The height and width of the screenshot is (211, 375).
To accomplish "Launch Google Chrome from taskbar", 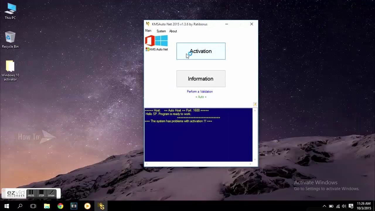I will click(60, 206).
